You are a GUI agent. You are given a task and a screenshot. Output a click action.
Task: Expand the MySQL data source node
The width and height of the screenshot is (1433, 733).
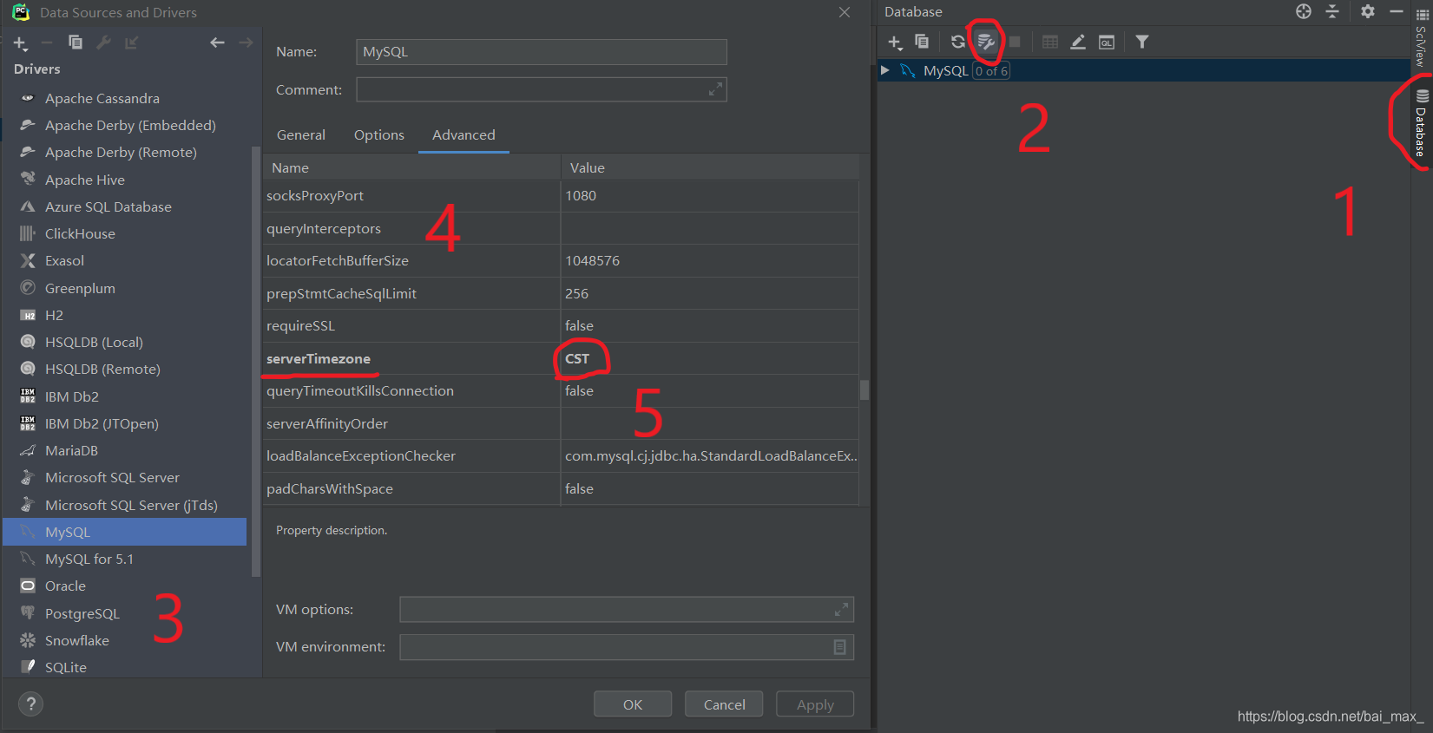tap(884, 70)
